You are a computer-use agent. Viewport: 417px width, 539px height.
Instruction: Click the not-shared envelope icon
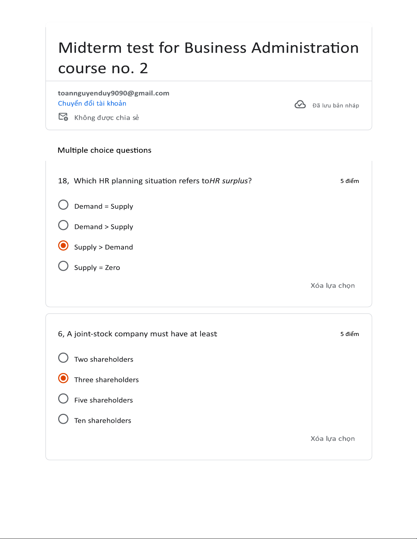[x=63, y=117]
